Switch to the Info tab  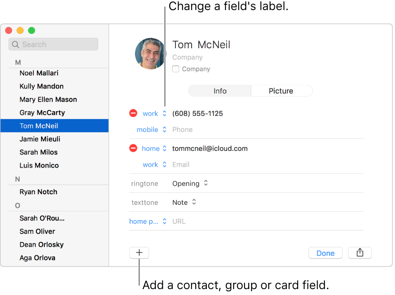219,91
